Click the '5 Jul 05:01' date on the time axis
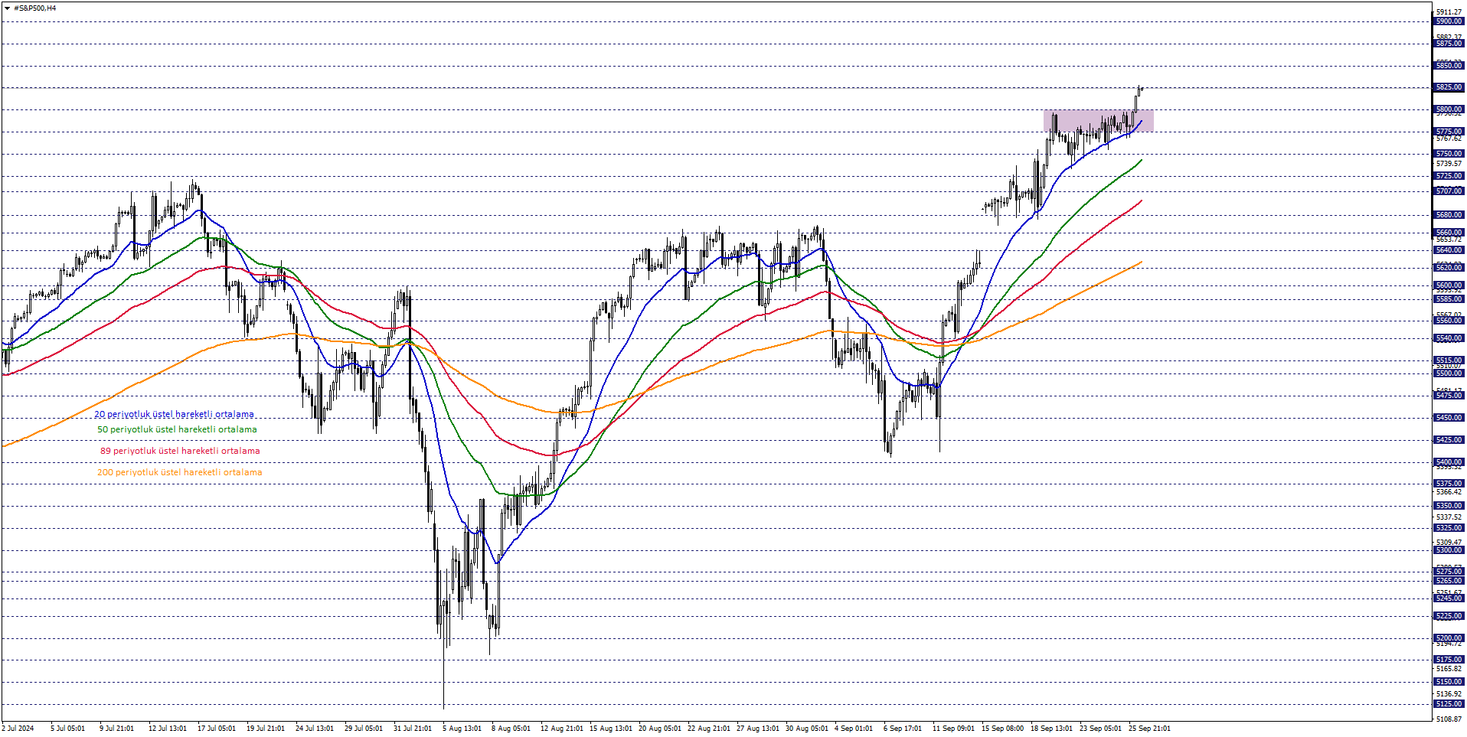1467x737 pixels. (67, 729)
